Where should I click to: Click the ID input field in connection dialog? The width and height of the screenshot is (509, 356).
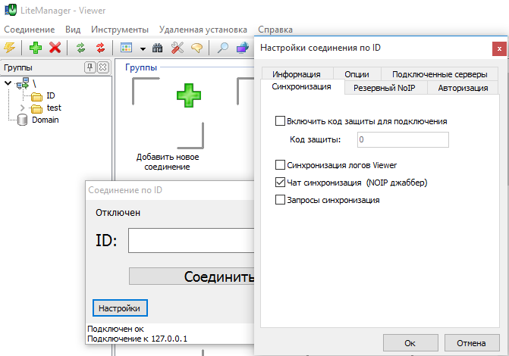pos(191,241)
